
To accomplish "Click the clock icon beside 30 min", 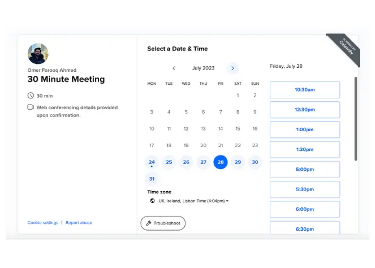I will click(x=31, y=96).
